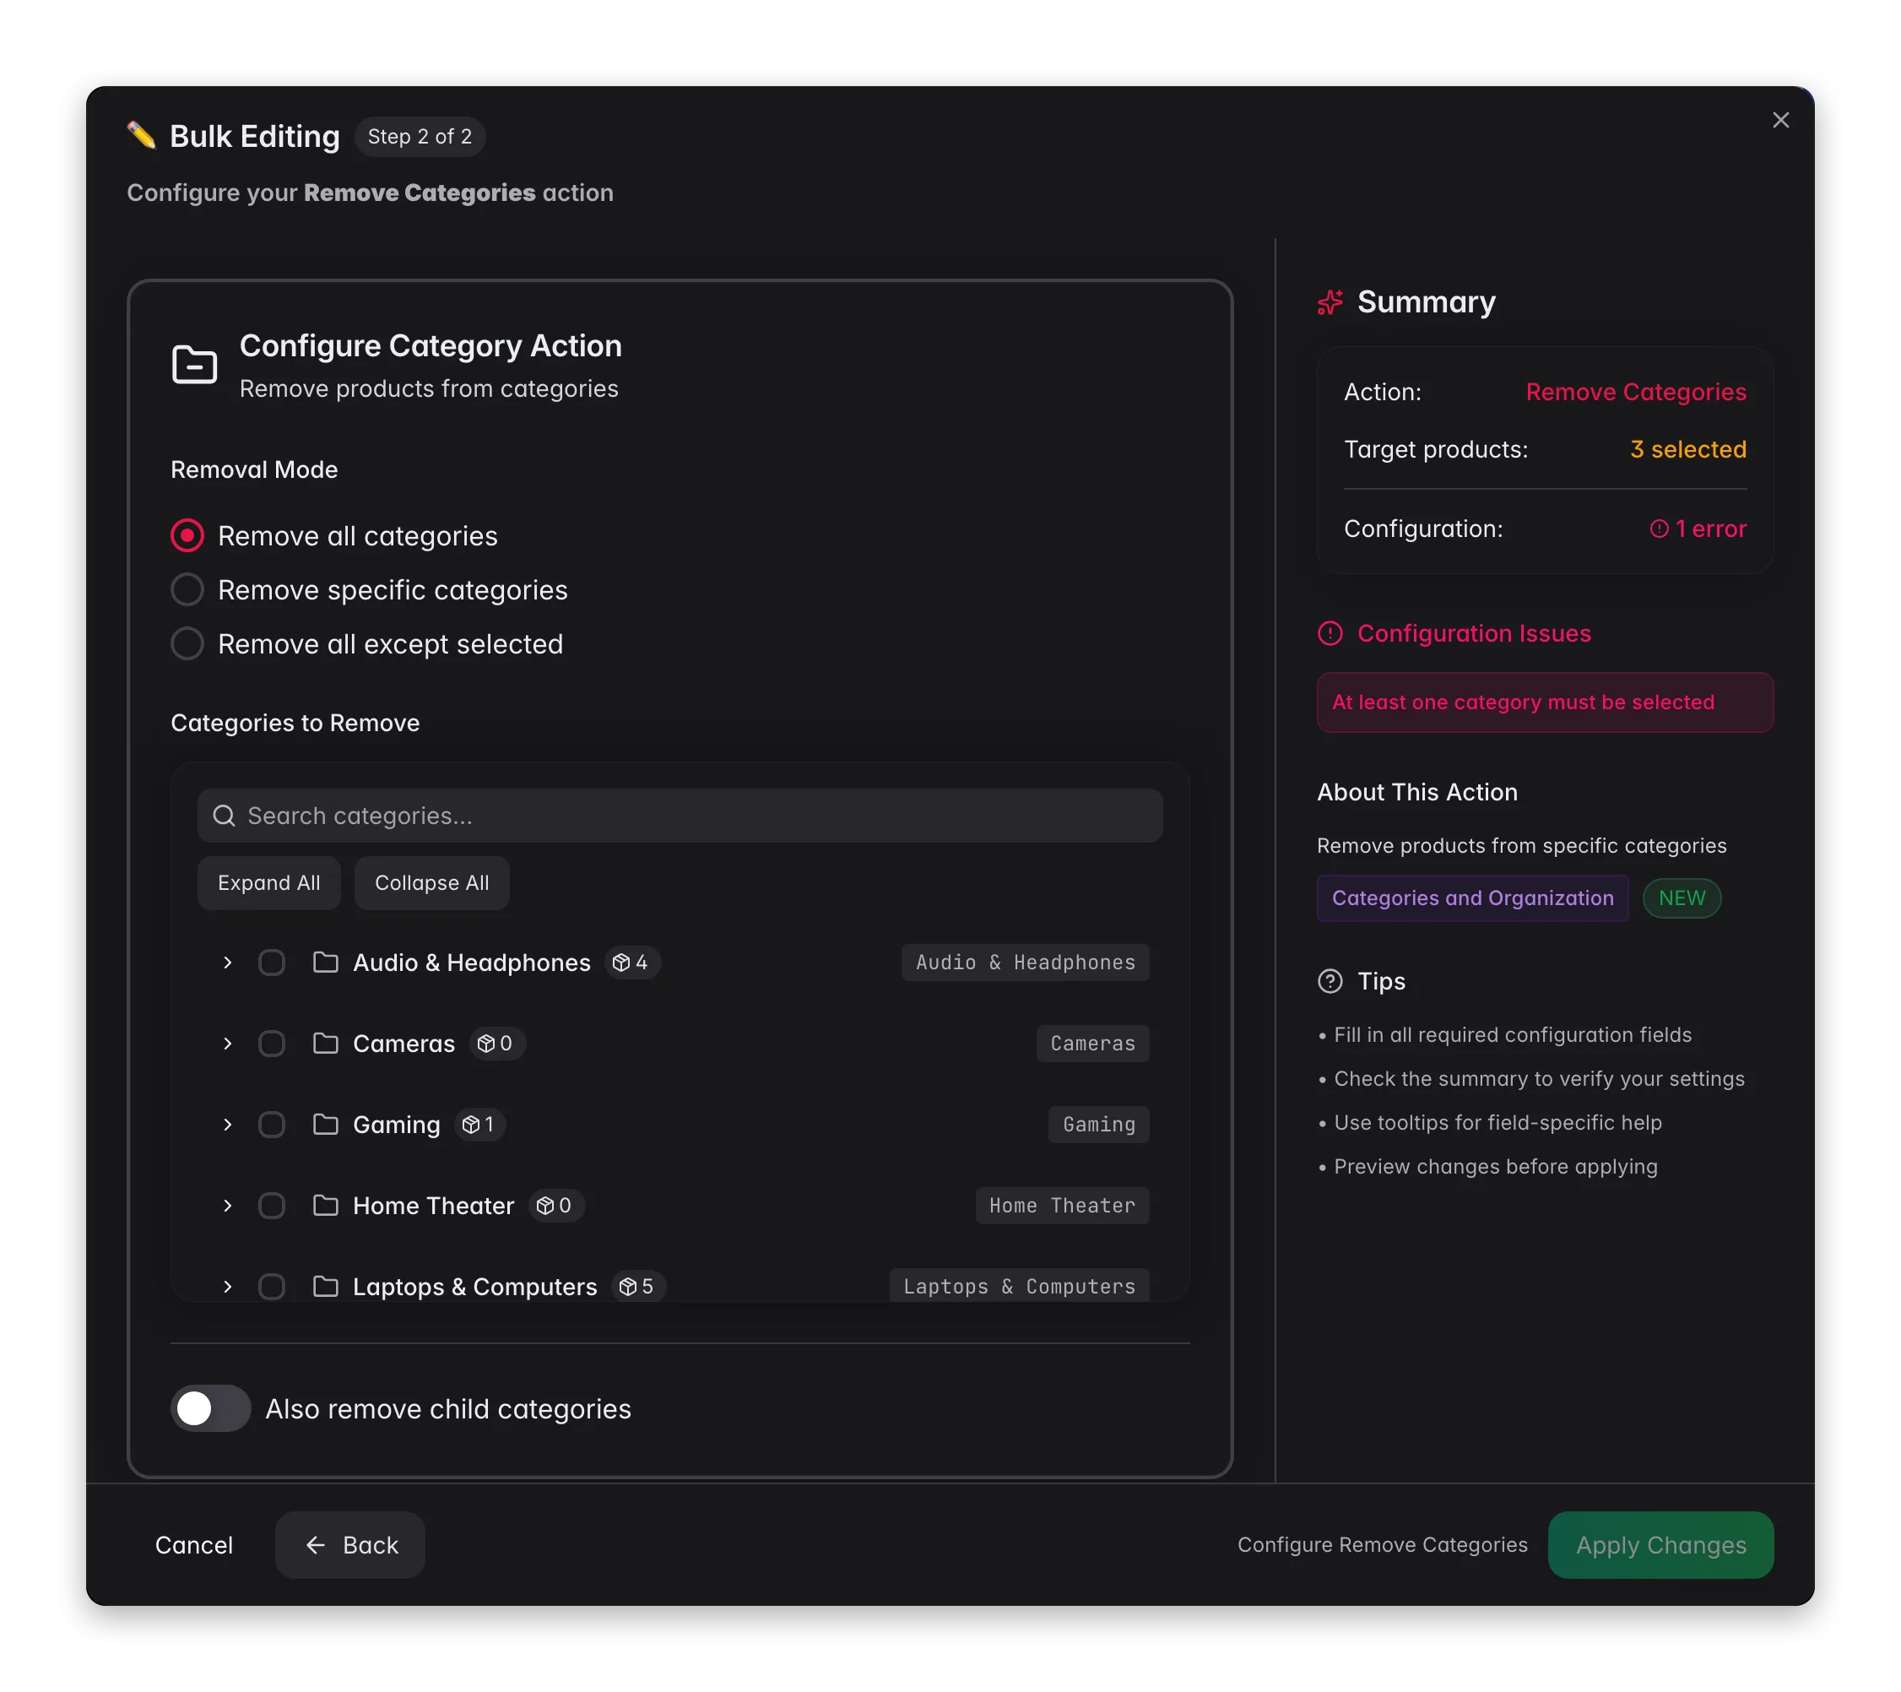Click the NEW badge

pyautogui.click(x=1682, y=898)
